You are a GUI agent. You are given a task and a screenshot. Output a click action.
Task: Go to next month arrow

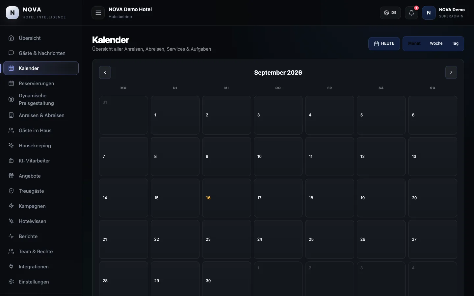tap(451, 72)
